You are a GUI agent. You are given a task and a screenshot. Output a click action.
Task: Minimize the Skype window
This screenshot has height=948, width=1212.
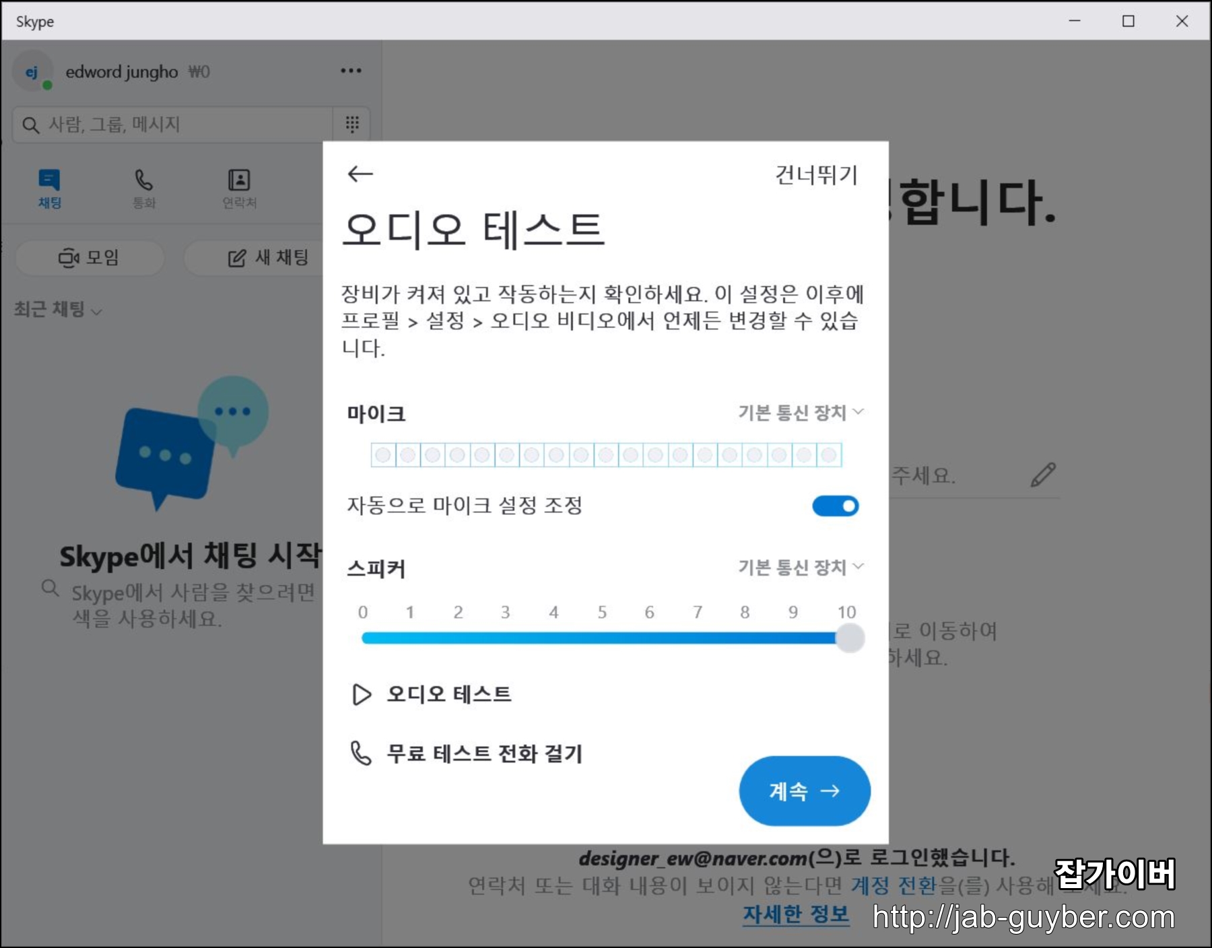(1075, 21)
